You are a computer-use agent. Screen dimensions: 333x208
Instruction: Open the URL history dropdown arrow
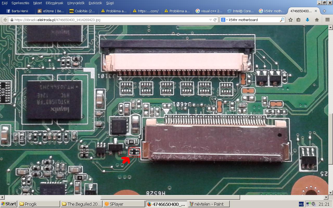click(210, 20)
